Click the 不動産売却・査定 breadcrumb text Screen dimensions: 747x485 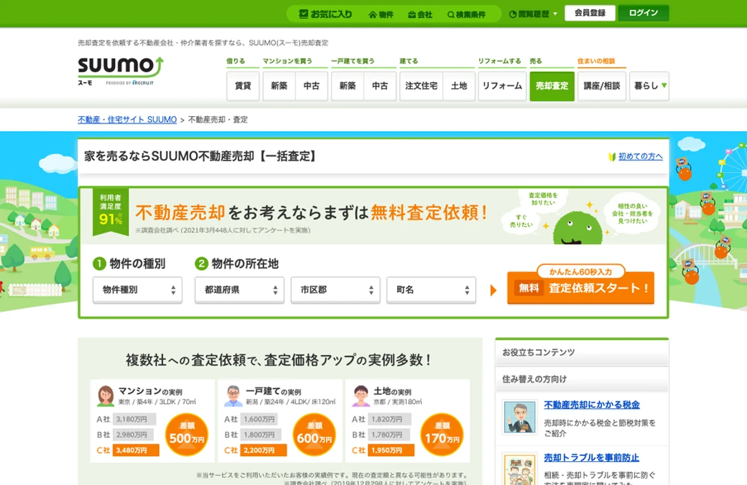218,119
